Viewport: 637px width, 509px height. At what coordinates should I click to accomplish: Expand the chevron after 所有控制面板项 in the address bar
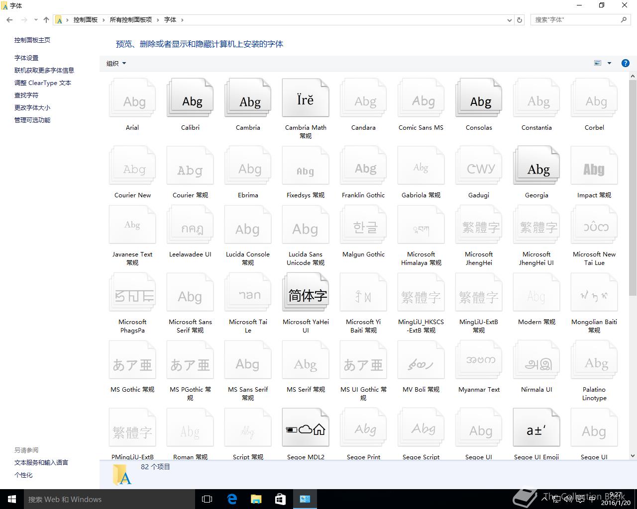pyautogui.click(x=158, y=20)
